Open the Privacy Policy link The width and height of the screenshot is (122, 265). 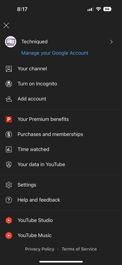pyautogui.click(x=40, y=249)
